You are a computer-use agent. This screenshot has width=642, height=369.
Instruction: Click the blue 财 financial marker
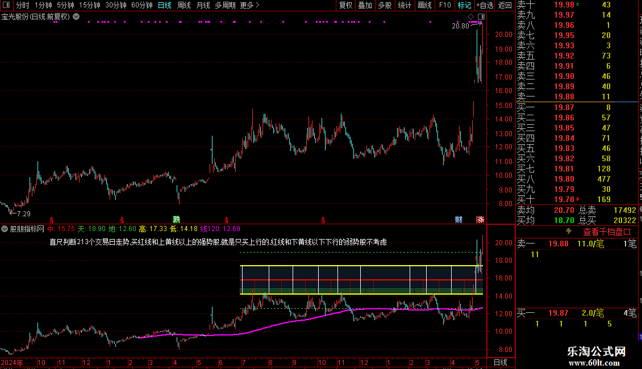pyautogui.click(x=458, y=220)
